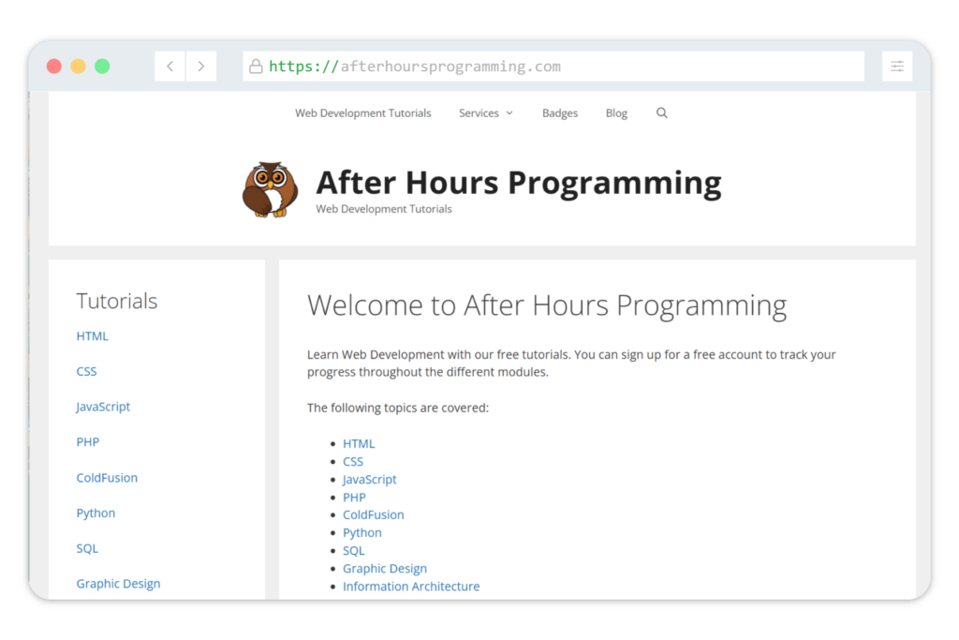Image resolution: width=959 pixels, height=640 pixels.
Task: Open ColdFusion tutorial in sidebar
Action: tap(107, 477)
